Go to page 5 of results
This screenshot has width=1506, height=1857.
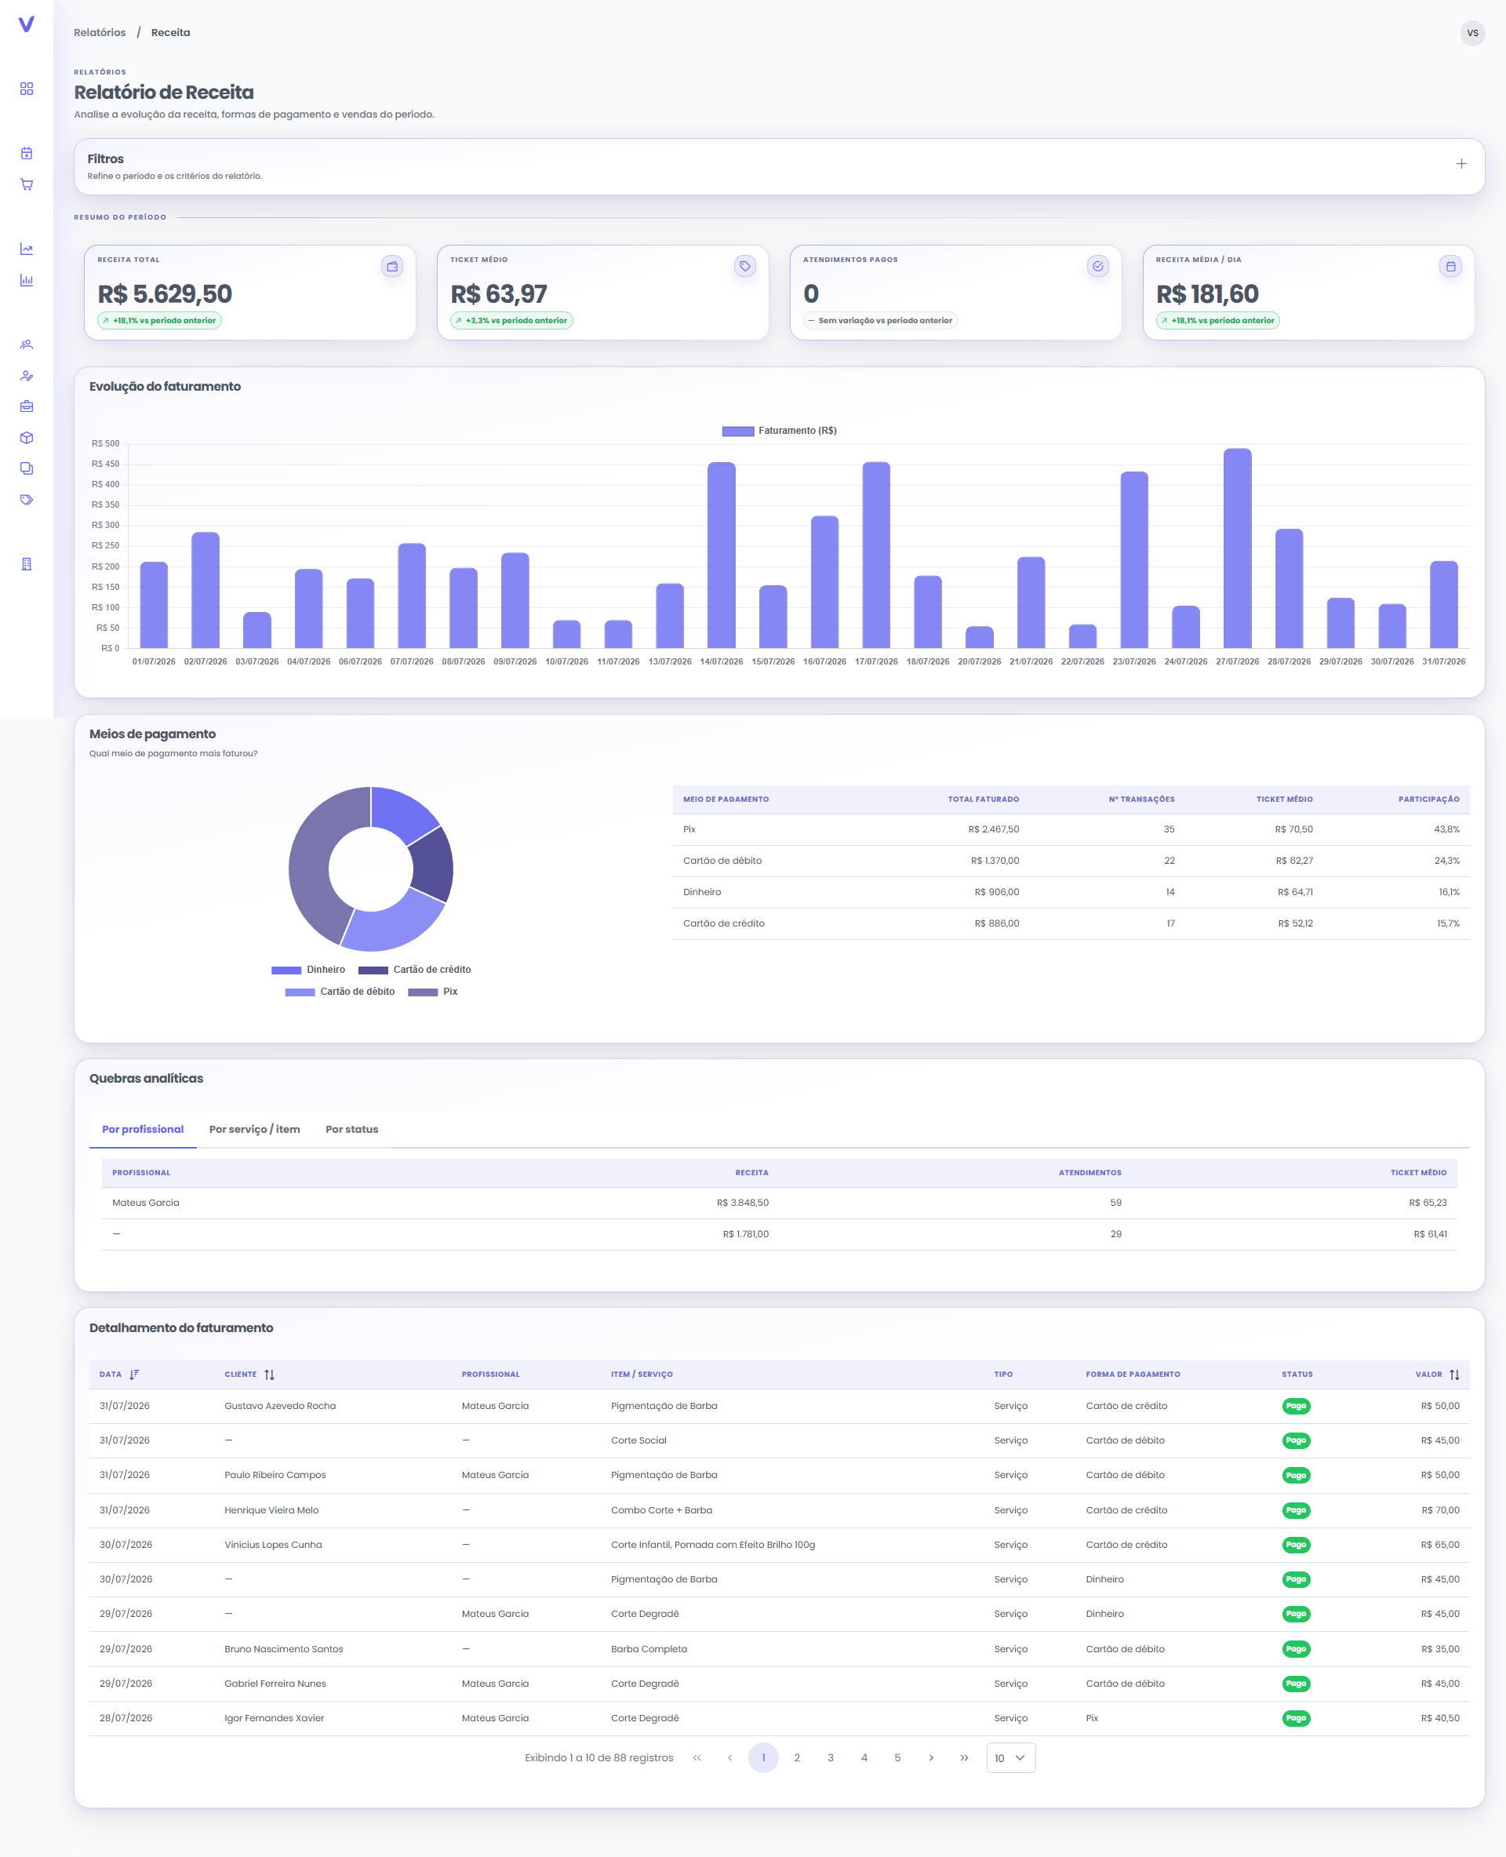897,1758
